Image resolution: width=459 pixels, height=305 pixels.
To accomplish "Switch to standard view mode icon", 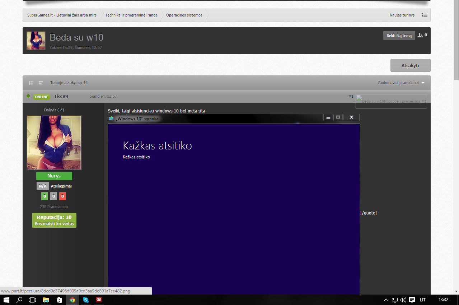I will click(41, 83).
